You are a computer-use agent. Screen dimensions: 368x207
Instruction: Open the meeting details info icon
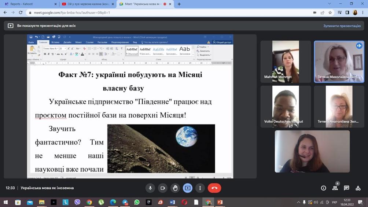[x=323, y=188]
